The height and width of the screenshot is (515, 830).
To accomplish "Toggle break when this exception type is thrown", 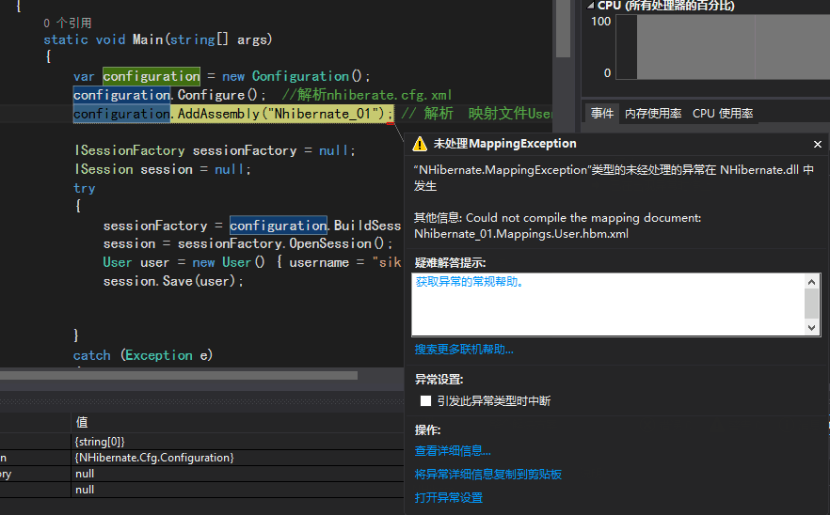I will tap(425, 400).
